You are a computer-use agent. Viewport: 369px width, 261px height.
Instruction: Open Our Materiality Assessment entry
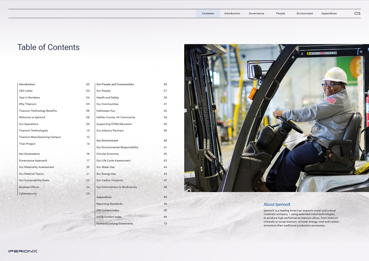pos(36,167)
